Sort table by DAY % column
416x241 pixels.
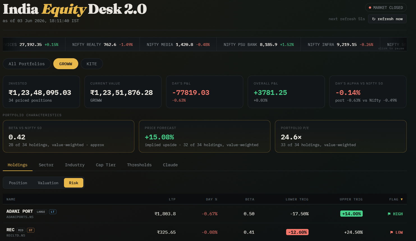click(212, 199)
